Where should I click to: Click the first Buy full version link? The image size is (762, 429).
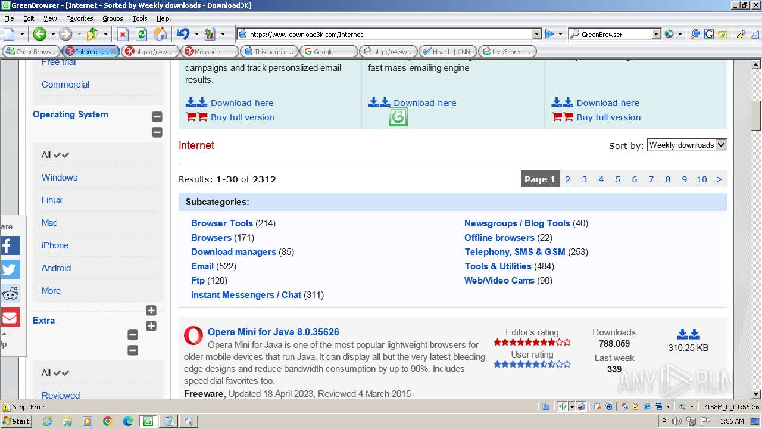pyautogui.click(x=243, y=117)
